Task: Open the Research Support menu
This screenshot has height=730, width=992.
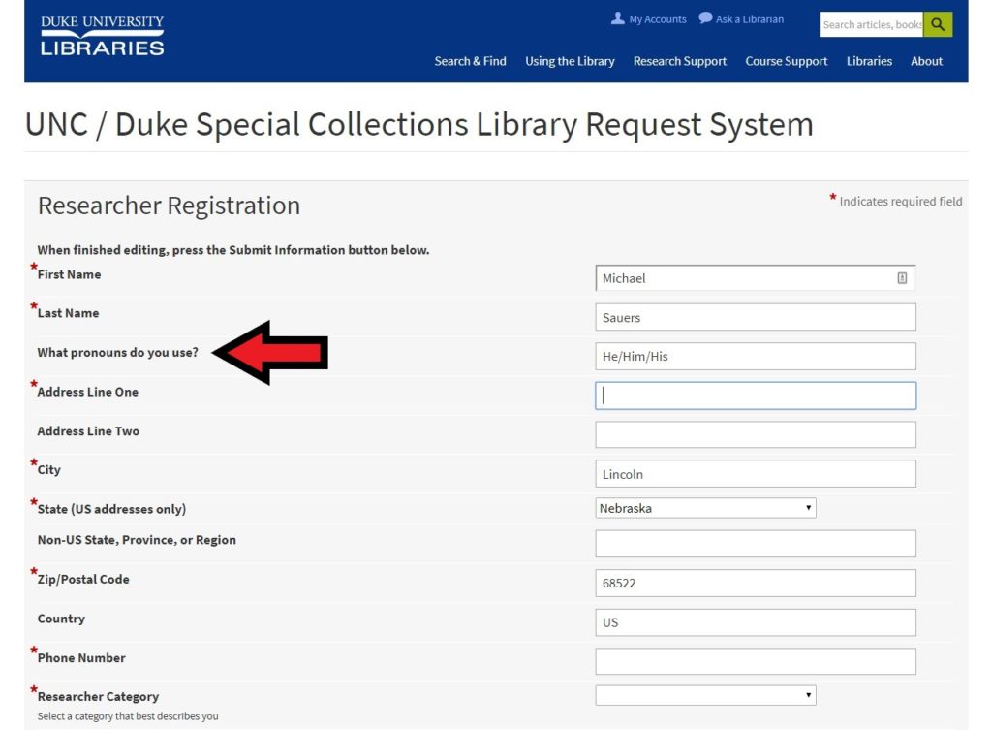Action: [x=680, y=61]
